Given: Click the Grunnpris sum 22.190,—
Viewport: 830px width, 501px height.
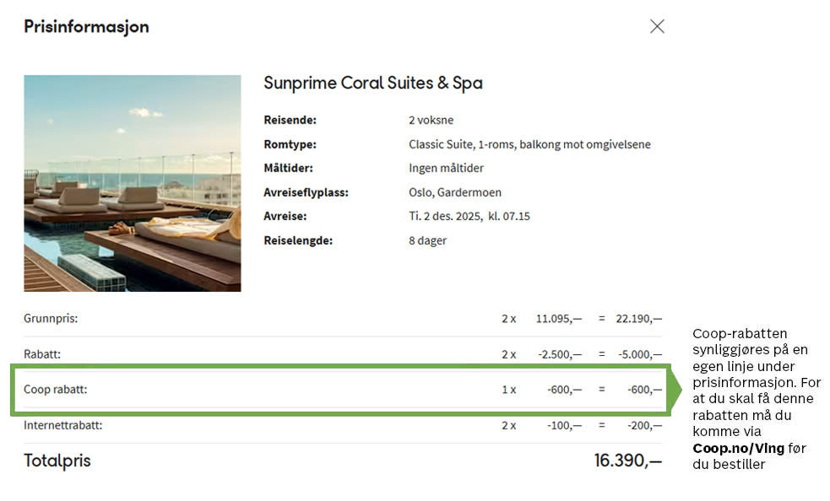Looking at the screenshot, I should pyautogui.click(x=638, y=319).
